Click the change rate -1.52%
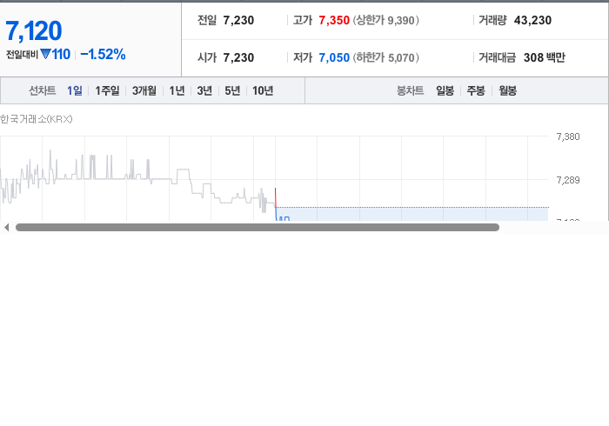The image size is (609, 426). pos(103,54)
